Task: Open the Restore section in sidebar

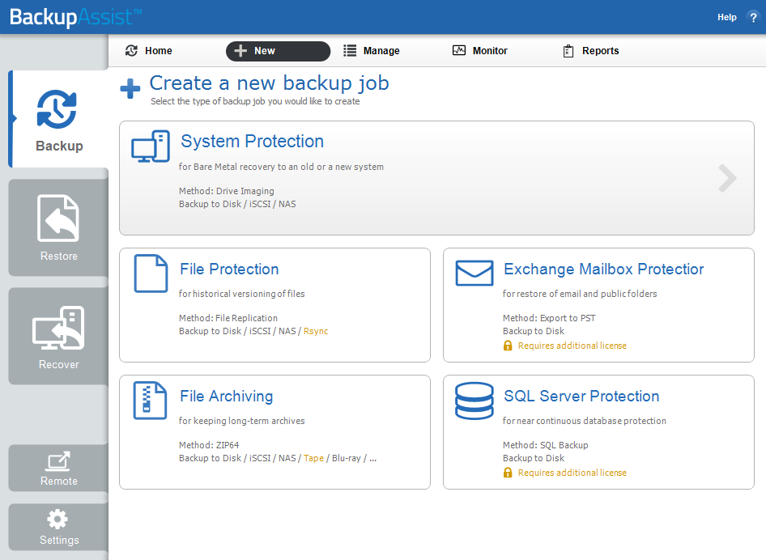Action: pos(58,227)
